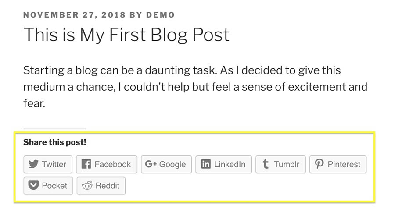Click the Twitter bird icon
Screen dimensions: 395x215
pyautogui.click(x=33, y=164)
